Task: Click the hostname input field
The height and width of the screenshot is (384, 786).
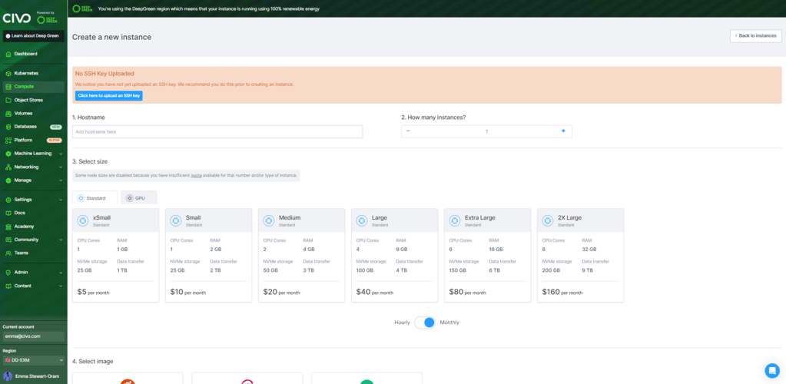Action: [217, 132]
